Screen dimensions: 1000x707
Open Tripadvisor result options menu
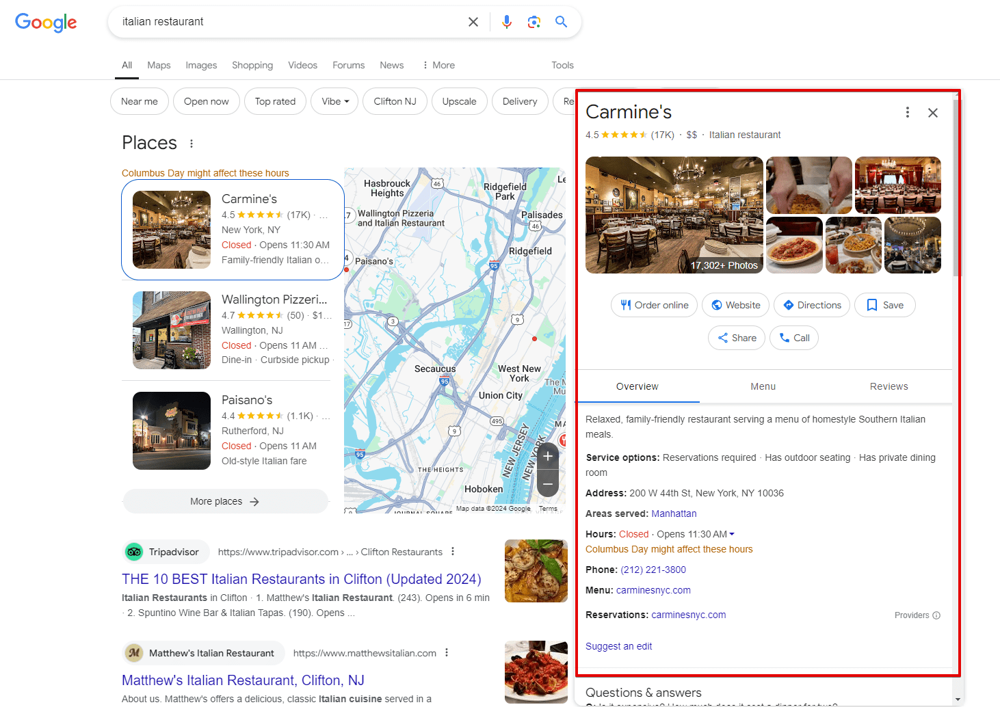(453, 552)
